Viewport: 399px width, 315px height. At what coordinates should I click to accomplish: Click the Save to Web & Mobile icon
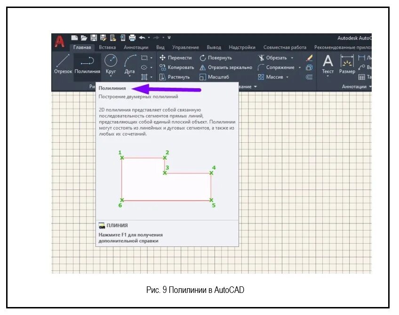click(x=123, y=38)
